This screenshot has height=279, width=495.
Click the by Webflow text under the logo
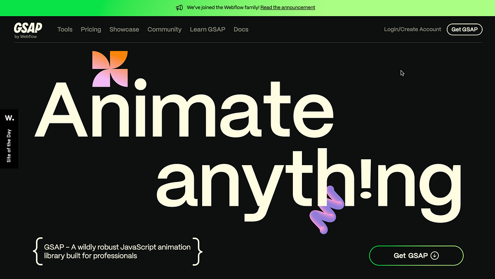(x=26, y=36)
